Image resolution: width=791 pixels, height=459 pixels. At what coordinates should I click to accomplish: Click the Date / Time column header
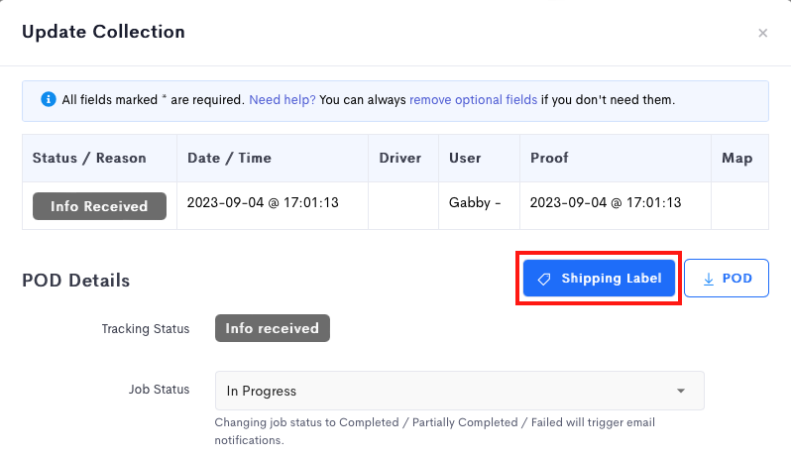pyautogui.click(x=229, y=158)
